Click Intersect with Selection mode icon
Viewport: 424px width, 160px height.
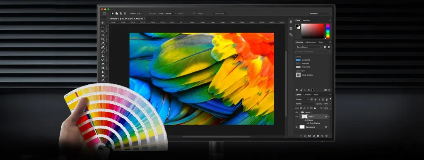(x=125, y=14)
